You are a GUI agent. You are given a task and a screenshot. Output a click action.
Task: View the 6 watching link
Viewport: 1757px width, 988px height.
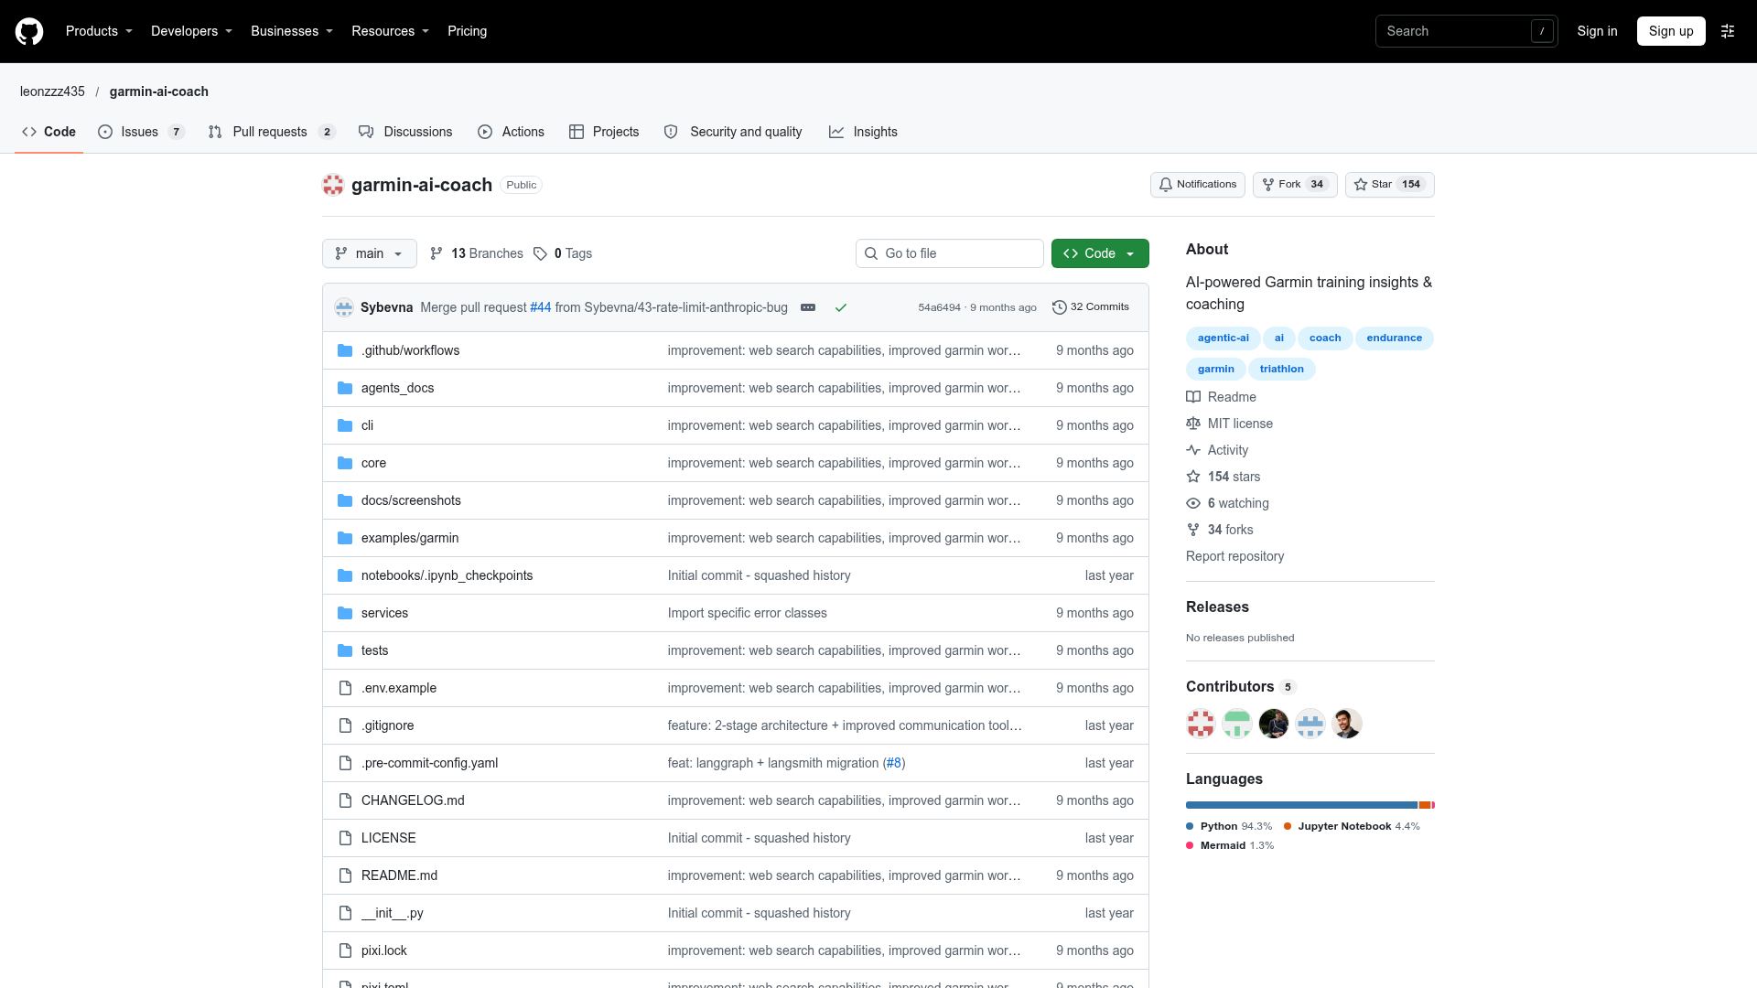click(x=1228, y=503)
